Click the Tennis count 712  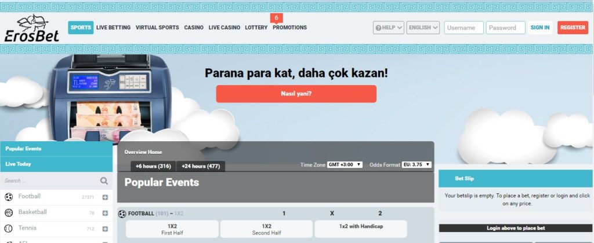click(x=90, y=229)
